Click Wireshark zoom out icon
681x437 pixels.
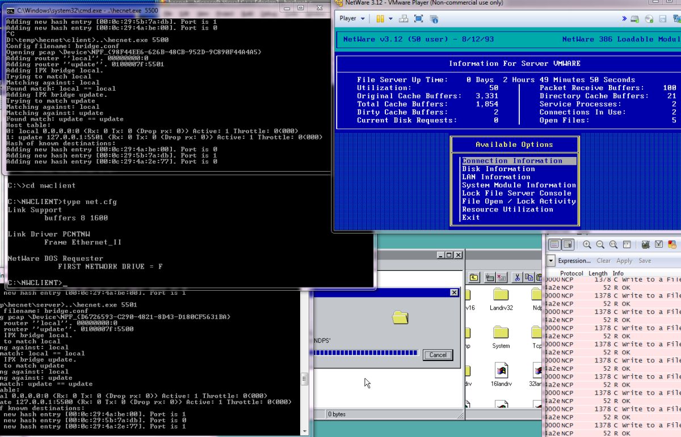coord(600,244)
